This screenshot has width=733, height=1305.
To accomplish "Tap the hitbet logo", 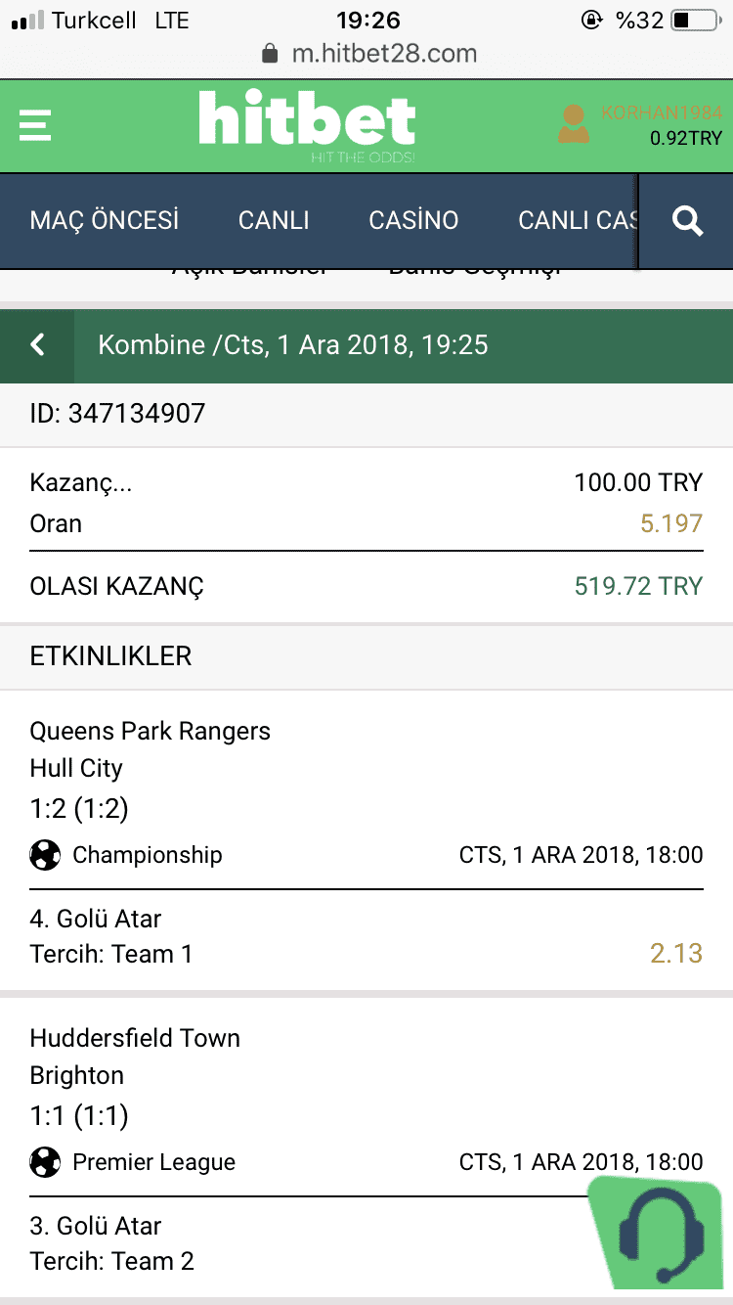I will [307, 126].
